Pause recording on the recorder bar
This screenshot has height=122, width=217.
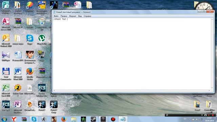(x=209, y=115)
